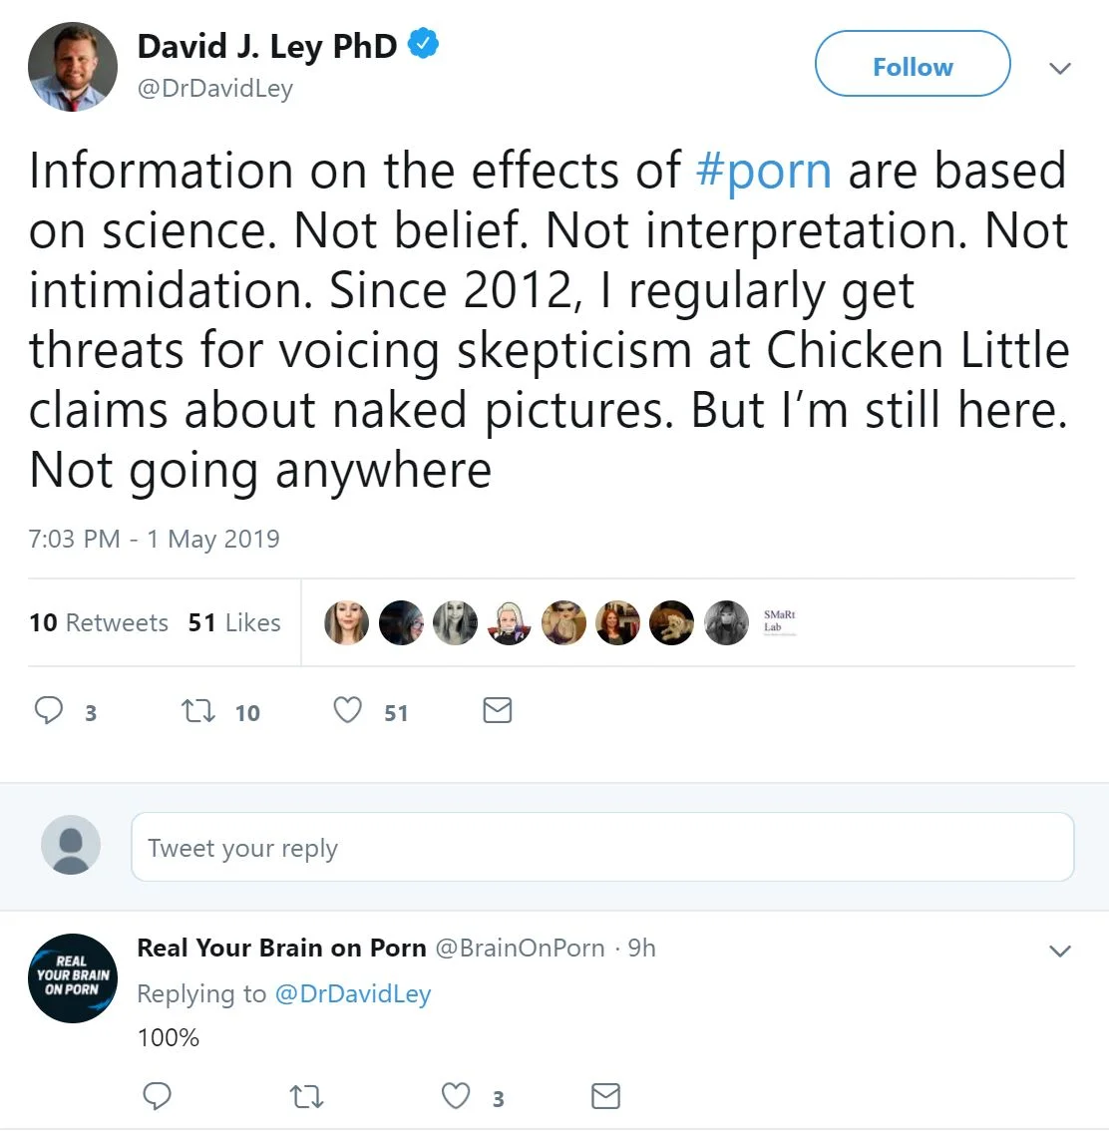Like the '100%' reply tweet

coord(456,1096)
